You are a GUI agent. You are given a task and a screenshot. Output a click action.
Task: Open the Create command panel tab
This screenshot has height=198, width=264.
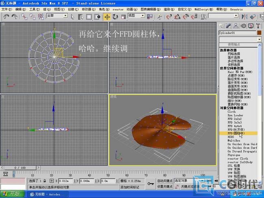(221, 26)
